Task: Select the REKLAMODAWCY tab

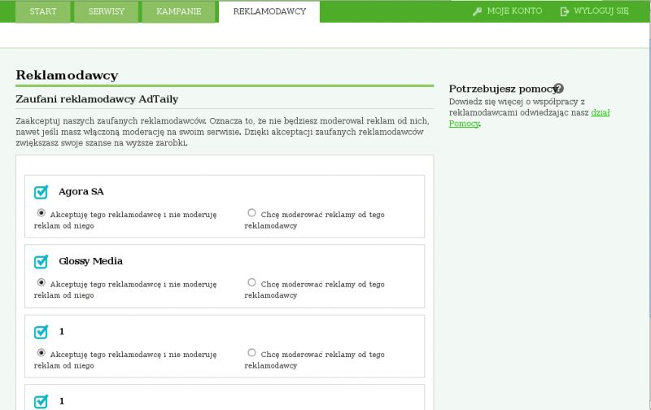Action: [x=269, y=11]
